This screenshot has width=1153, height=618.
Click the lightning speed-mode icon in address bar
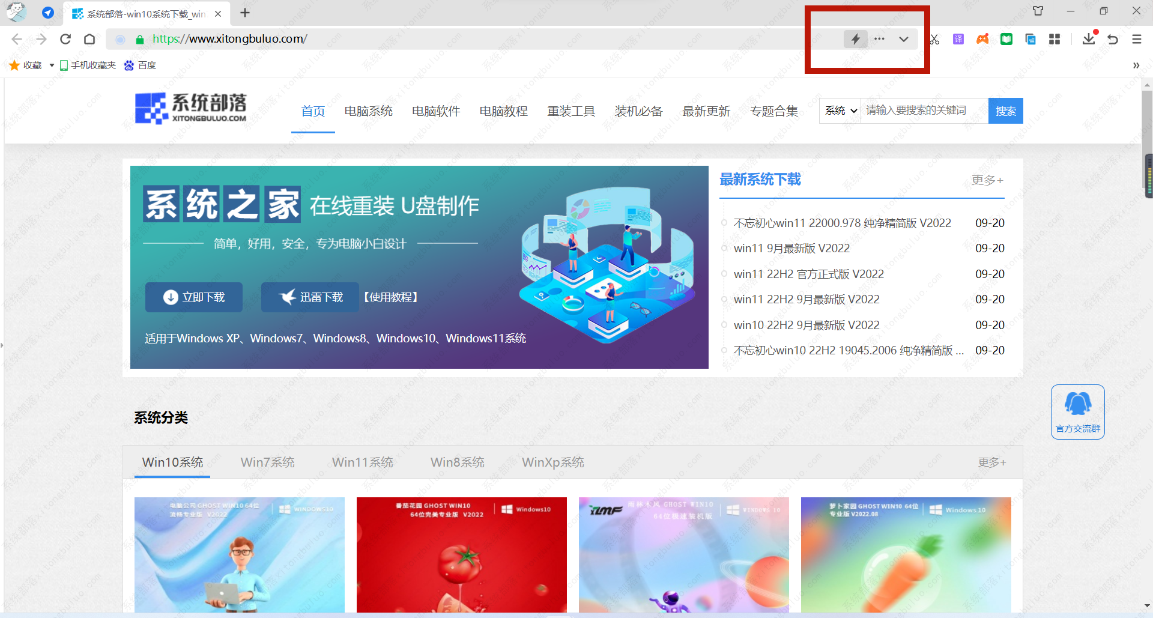855,39
